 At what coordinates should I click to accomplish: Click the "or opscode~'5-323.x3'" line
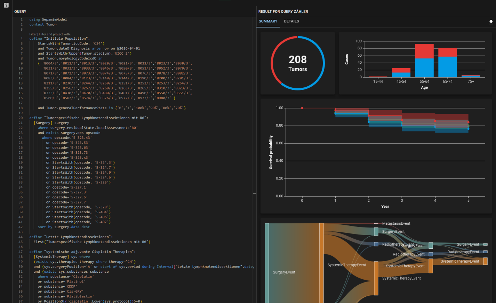click(68, 158)
